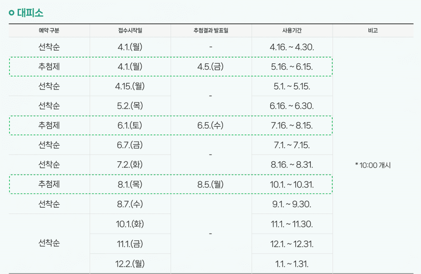The image size is (421, 274).
Task: Click the * 10:00 개시 note
Action: 373,165
